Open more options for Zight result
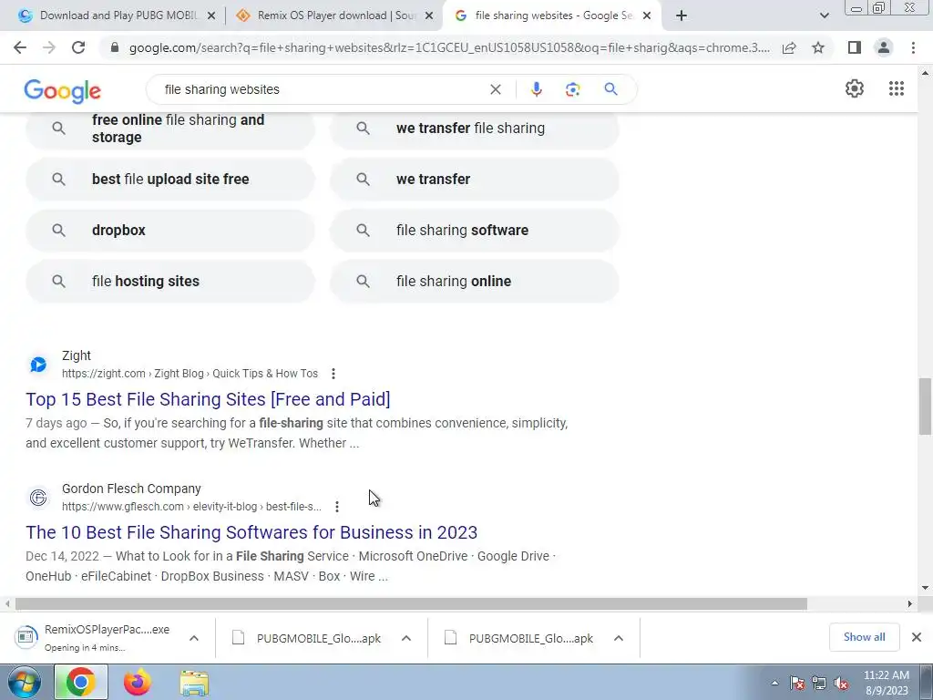 coord(333,374)
